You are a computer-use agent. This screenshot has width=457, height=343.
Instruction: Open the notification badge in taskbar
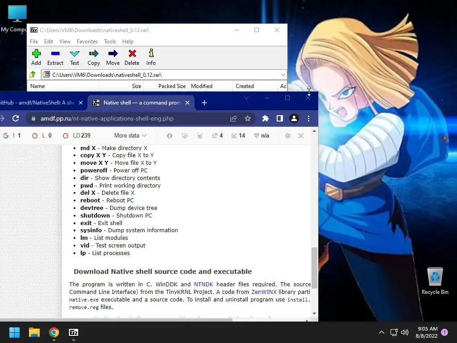(445, 332)
